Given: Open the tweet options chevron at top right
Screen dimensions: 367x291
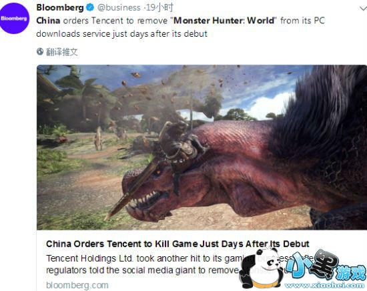Looking at the screenshot, I should pyautogui.click(x=363, y=9).
